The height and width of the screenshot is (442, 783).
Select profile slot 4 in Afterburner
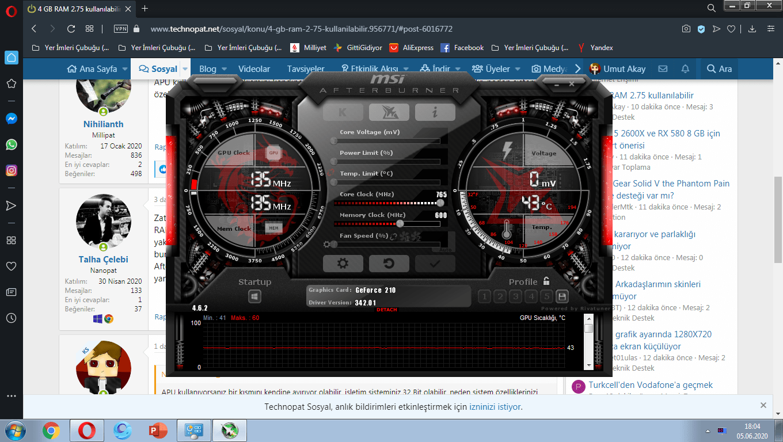[531, 296]
